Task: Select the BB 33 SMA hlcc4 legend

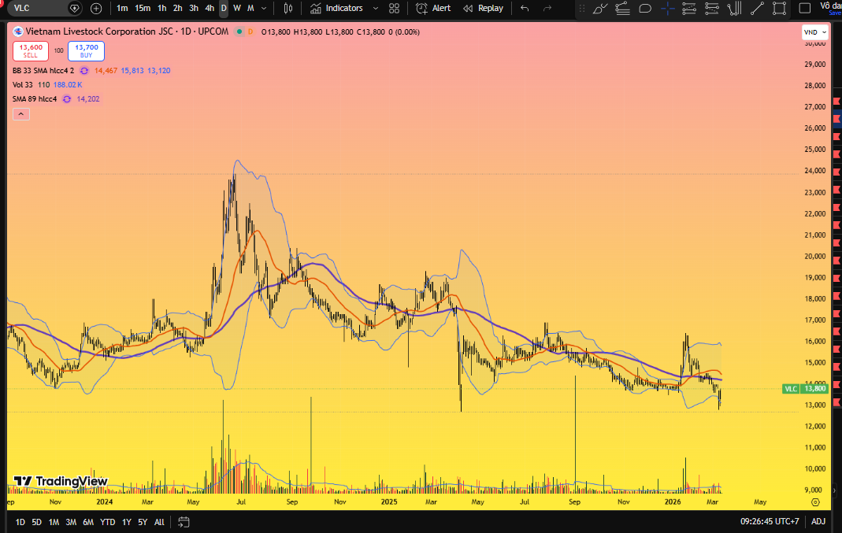Action: pyautogui.click(x=43, y=70)
